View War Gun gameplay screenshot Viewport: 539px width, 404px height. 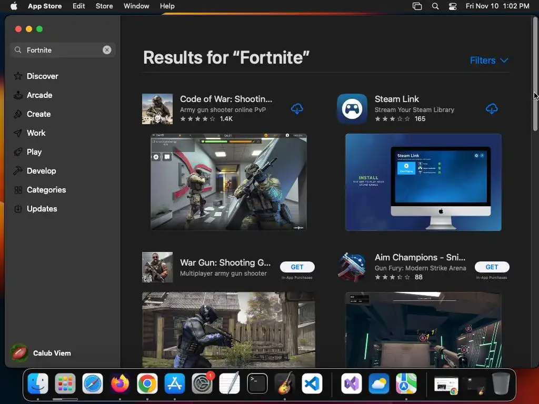228,329
